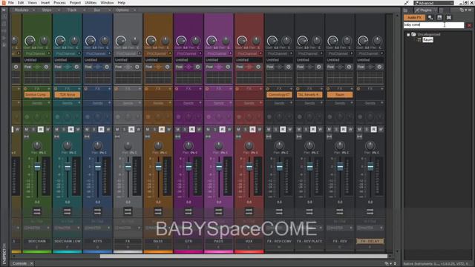Screen dimensions: 475x267
Task: Click the pan knob above PADS fader
Action: [218, 146]
